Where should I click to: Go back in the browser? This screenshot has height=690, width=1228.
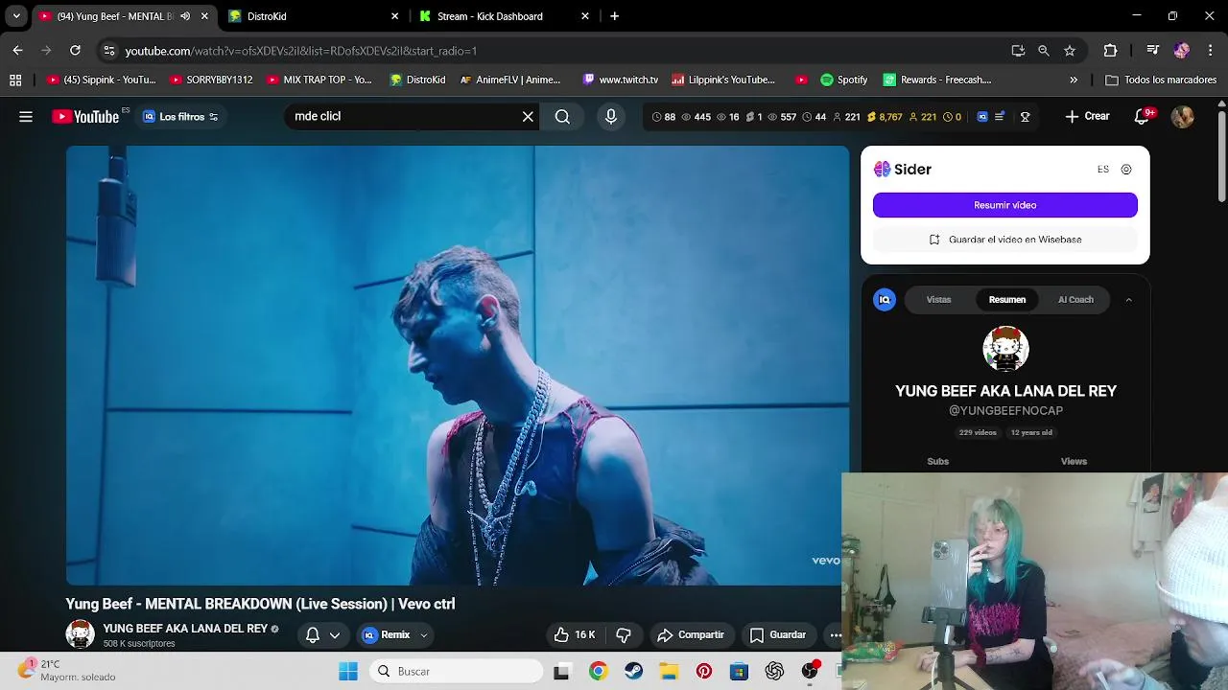[17, 50]
